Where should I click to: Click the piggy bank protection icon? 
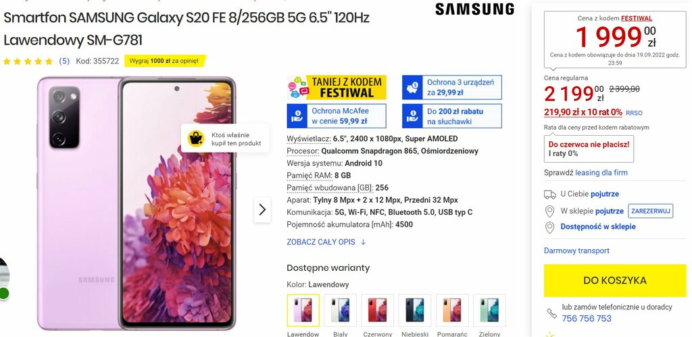coord(412,87)
